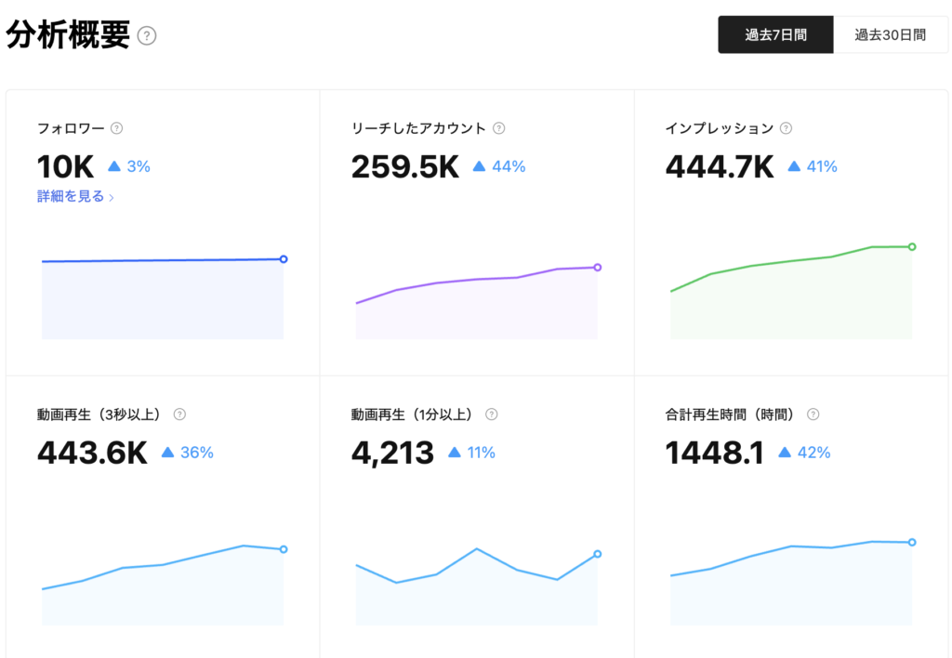This screenshot has height=658, width=952.
Task: Click the 444.7K impressions value
Action: (720, 166)
